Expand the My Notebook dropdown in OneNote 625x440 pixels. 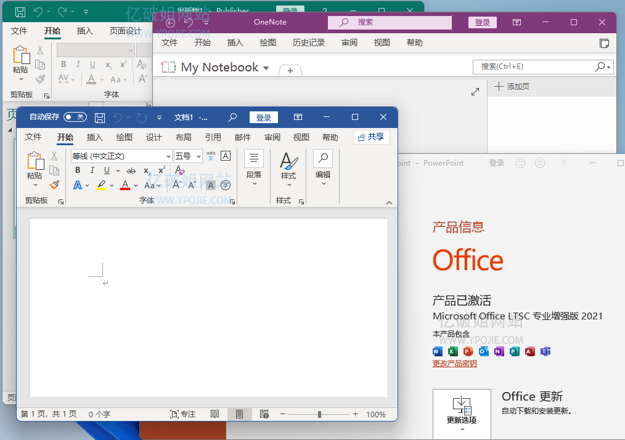pyautogui.click(x=266, y=68)
